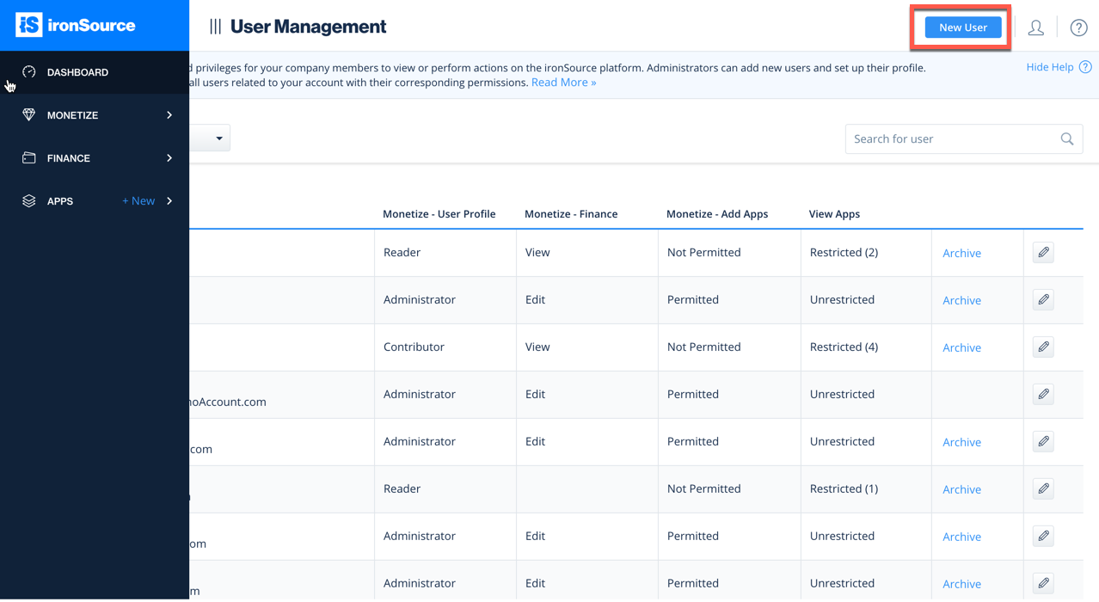This screenshot has height=602, width=1099.
Task: Expand the Finance sidebar chevron
Action: [x=169, y=157]
